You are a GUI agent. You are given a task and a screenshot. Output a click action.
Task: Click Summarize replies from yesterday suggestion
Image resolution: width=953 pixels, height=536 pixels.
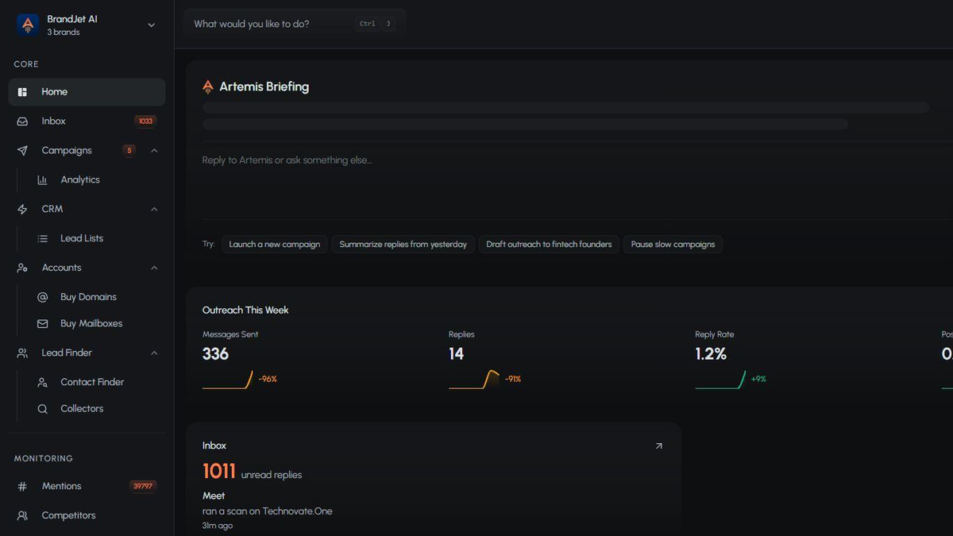coord(403,245)
